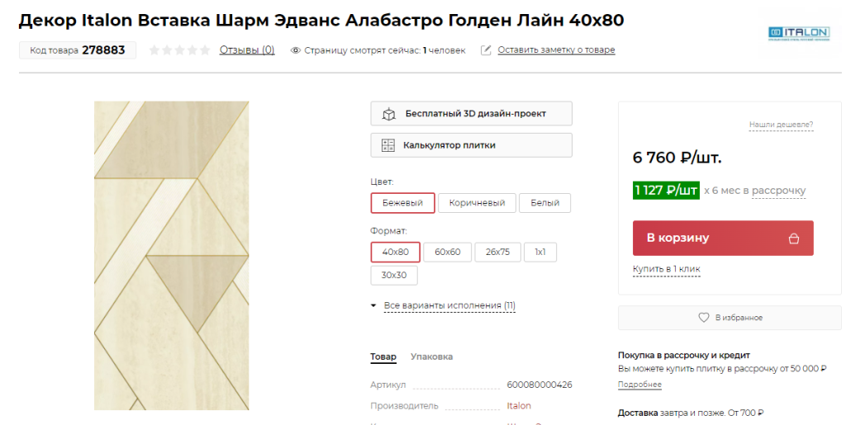
Task: Choose the 30x30 format
Action: pos(394,276)
